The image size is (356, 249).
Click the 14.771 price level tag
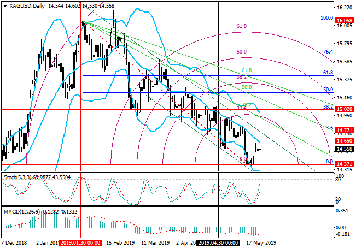(344, 131)
